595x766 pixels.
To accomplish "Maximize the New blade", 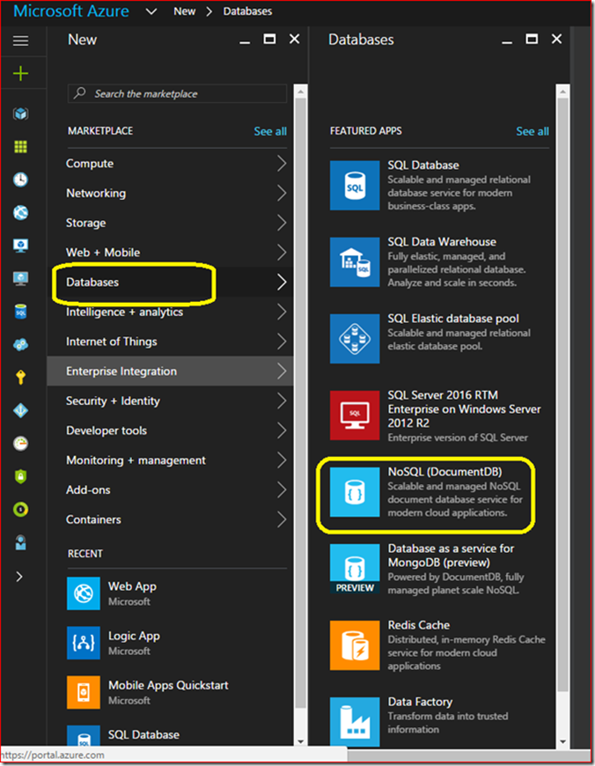I will click(x=269, y=39).
